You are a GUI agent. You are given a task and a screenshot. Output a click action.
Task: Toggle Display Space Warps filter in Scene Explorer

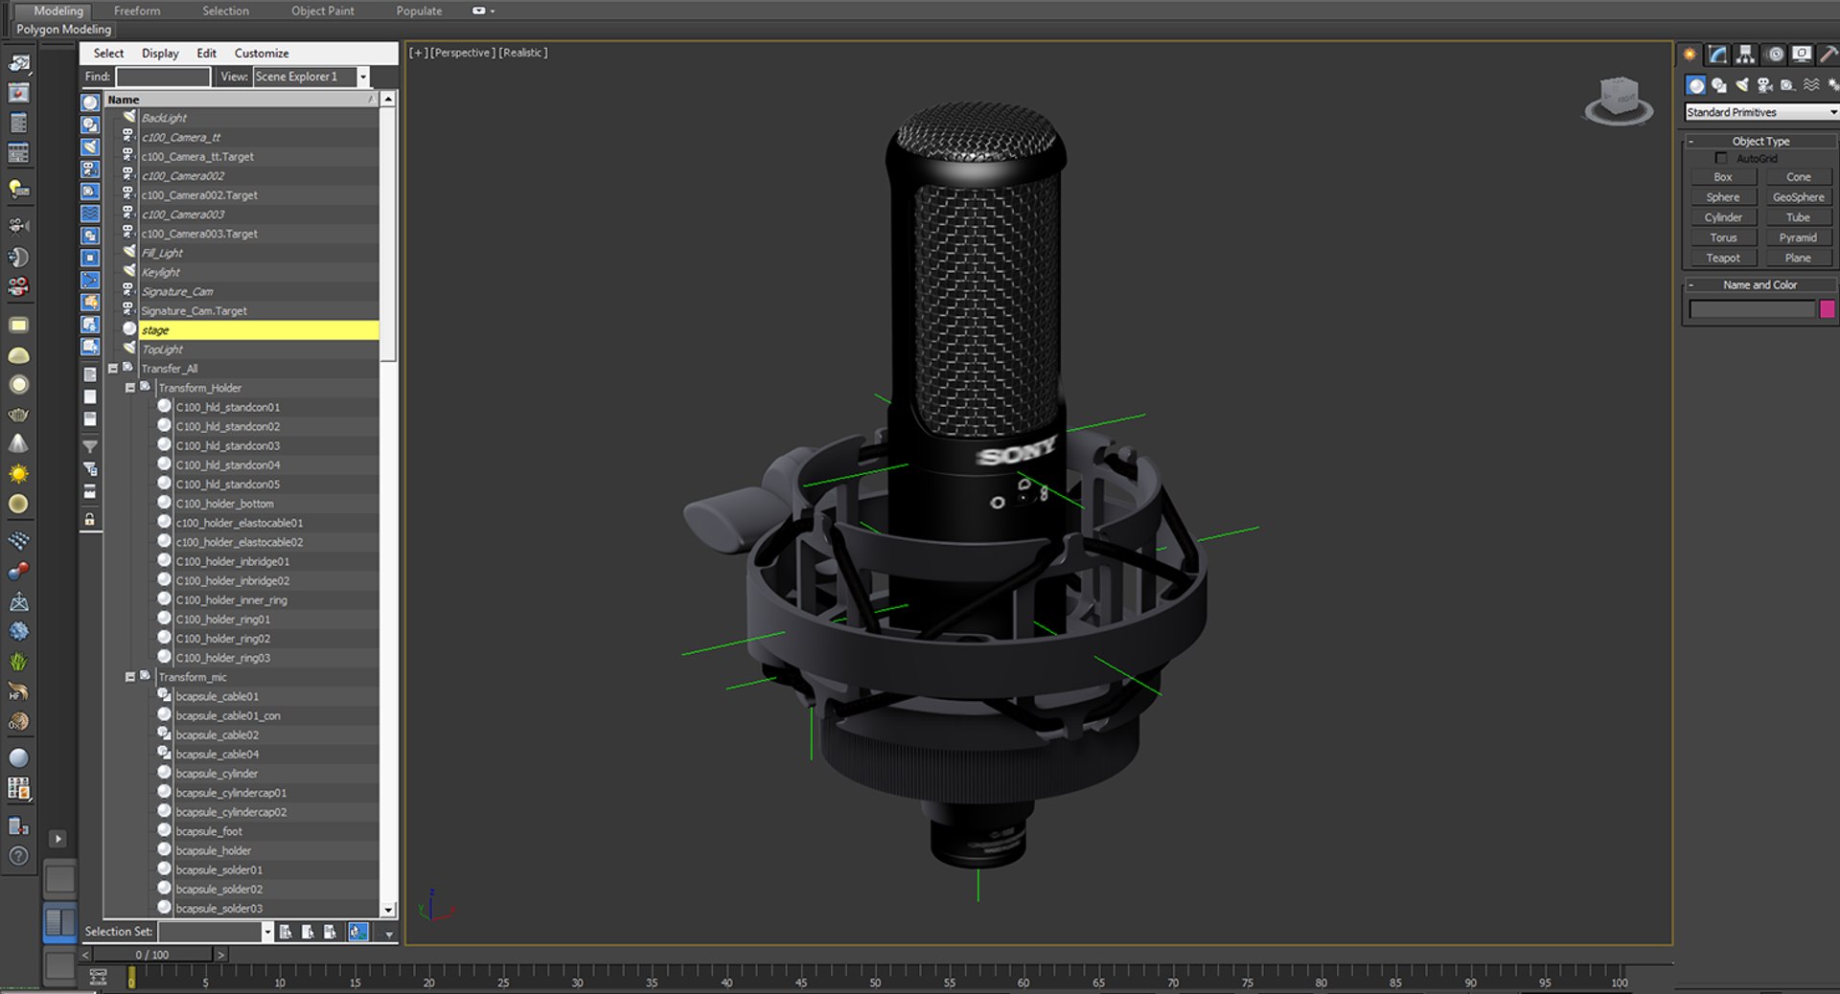tap(90, 213)
